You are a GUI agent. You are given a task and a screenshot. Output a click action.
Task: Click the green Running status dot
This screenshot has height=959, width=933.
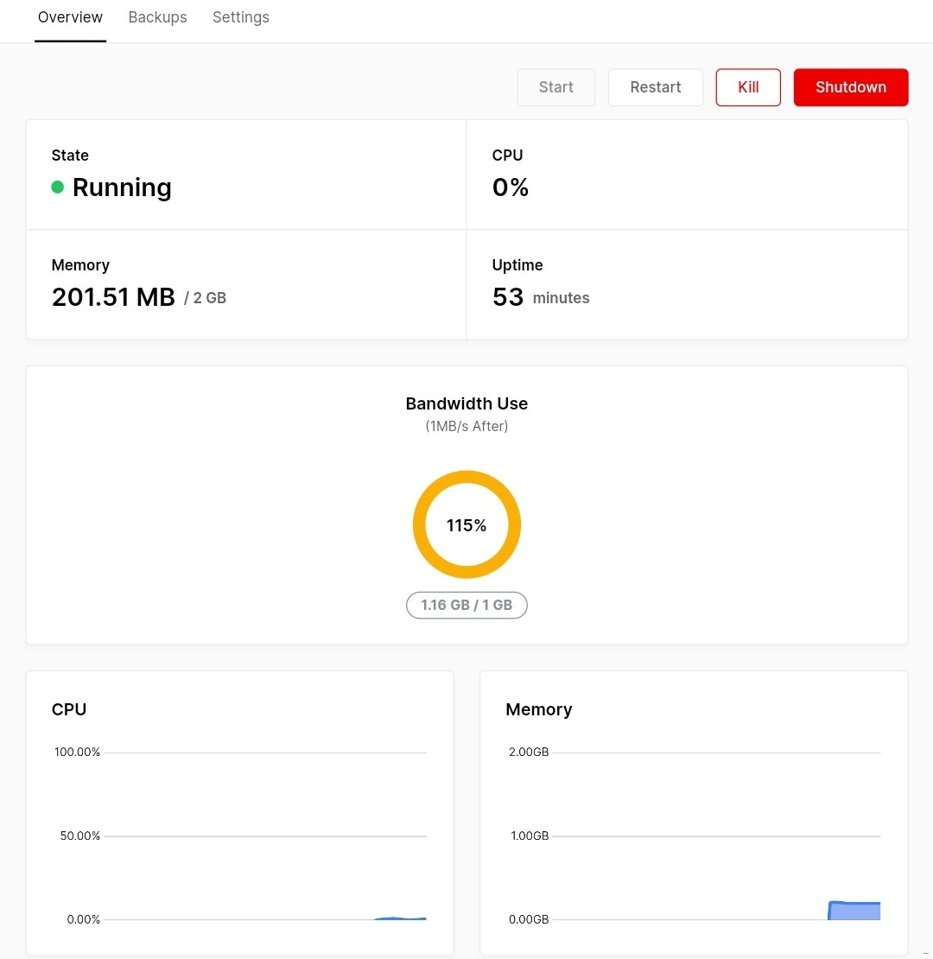58,187
